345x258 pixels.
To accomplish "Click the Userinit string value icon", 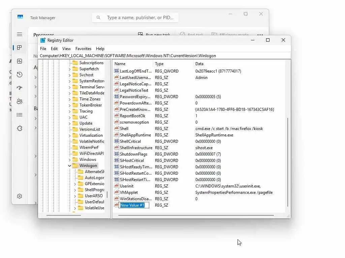I will point(116,186).
